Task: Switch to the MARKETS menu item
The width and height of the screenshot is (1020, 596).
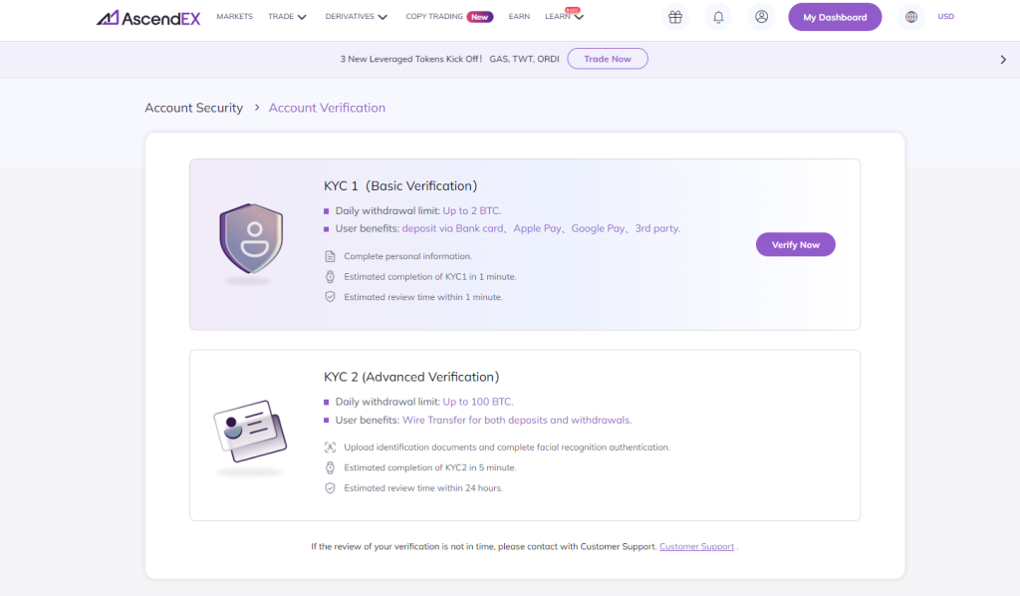Action: [x=234, y=16]
